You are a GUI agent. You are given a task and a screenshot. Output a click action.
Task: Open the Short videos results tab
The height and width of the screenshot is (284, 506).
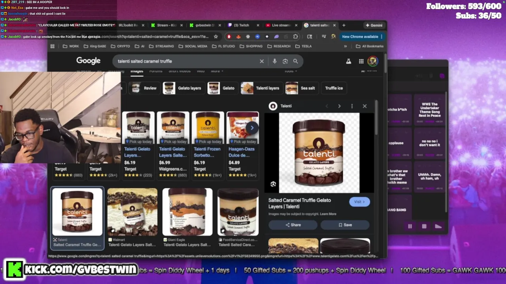coord(179,71)
